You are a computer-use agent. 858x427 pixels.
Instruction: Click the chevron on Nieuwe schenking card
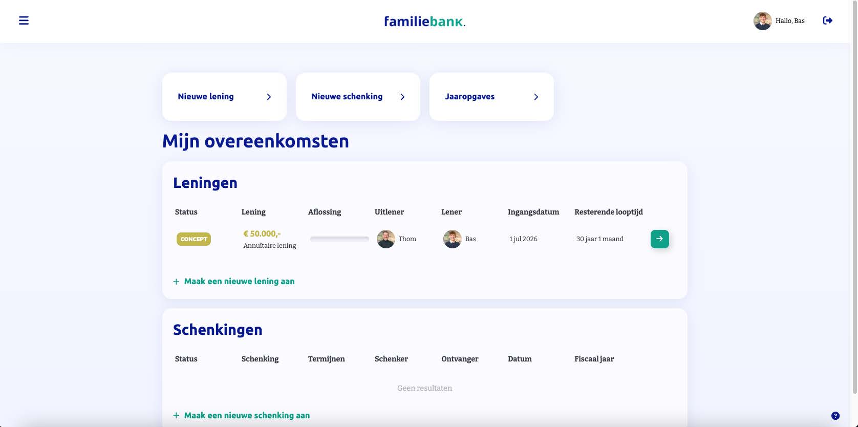pos(402,97)
